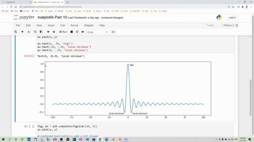The width and height of the screenshot is (254, 142).
Task: Open Visual Studio Code from taskbar
Action: point(87,139)
